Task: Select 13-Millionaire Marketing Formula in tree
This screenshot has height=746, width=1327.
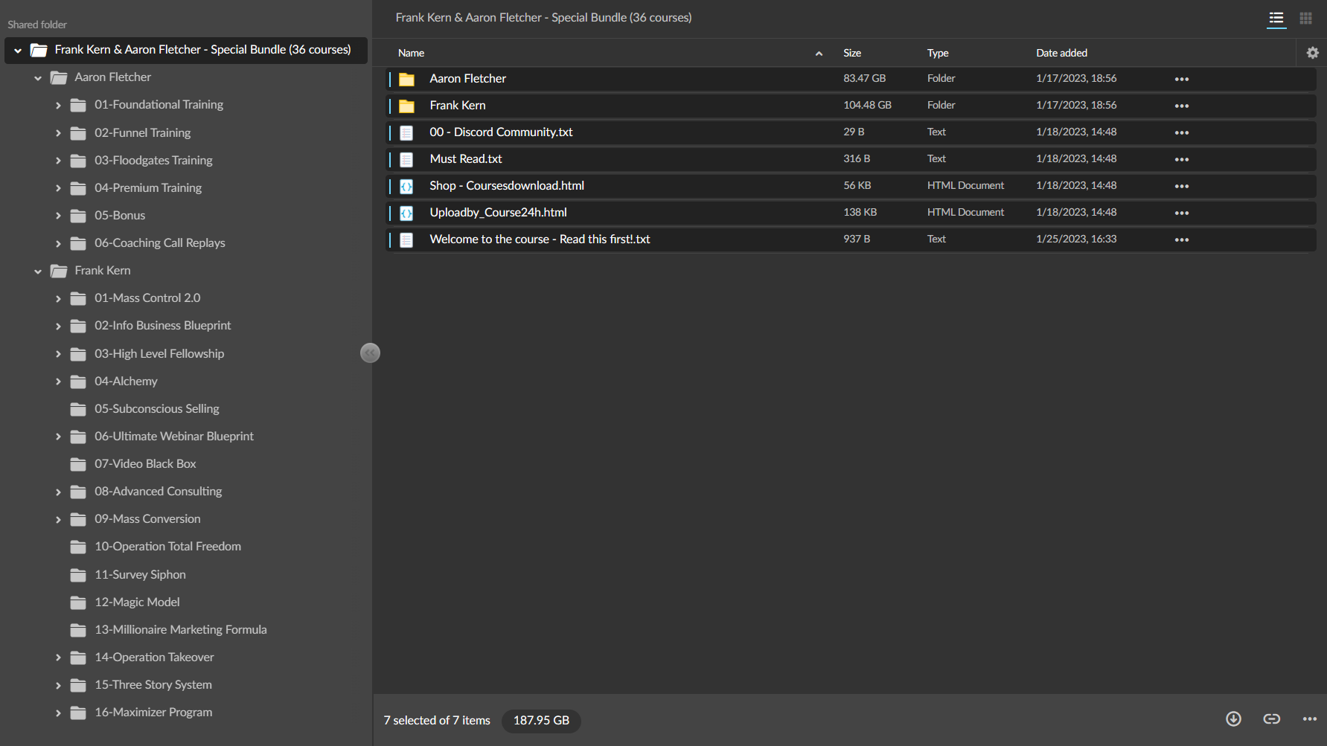Action: (180, 629)
